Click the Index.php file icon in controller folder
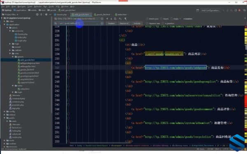This screenshot has width=247, height=154. pyautogui.click(x=16, y=37)
